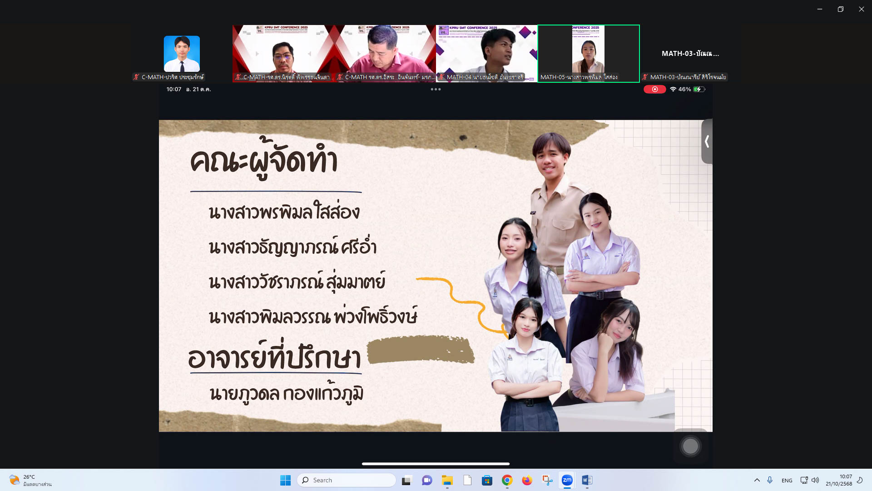Click the red screen recording indicator
The width and height of the screenshot is (872, 491).
[654, 89]
